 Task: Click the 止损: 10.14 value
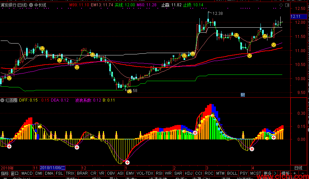[x=193, y=5]
